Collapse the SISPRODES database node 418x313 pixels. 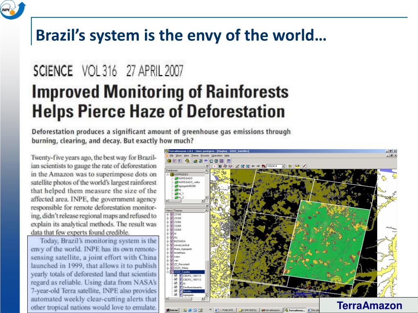[168, 174]
